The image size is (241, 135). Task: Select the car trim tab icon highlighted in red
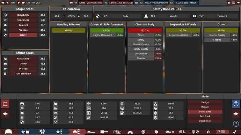pos(76,132)
